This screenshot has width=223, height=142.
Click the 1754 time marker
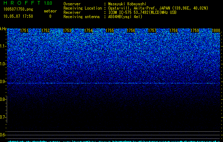tap(89, 31)
